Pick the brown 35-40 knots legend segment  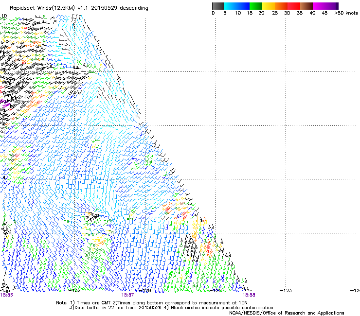306,6
